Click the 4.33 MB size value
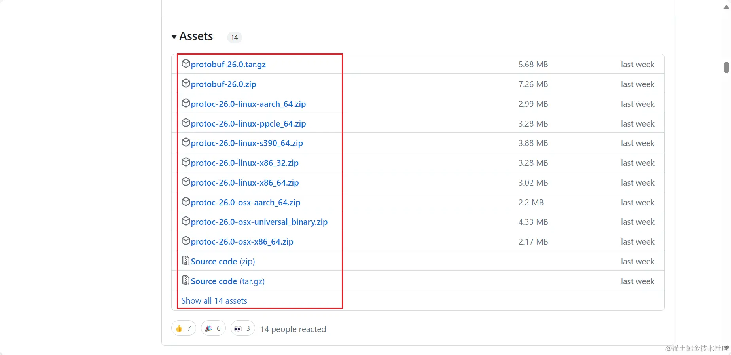The height and width of the screenshot is (355, 731). [x=533, y=222]
